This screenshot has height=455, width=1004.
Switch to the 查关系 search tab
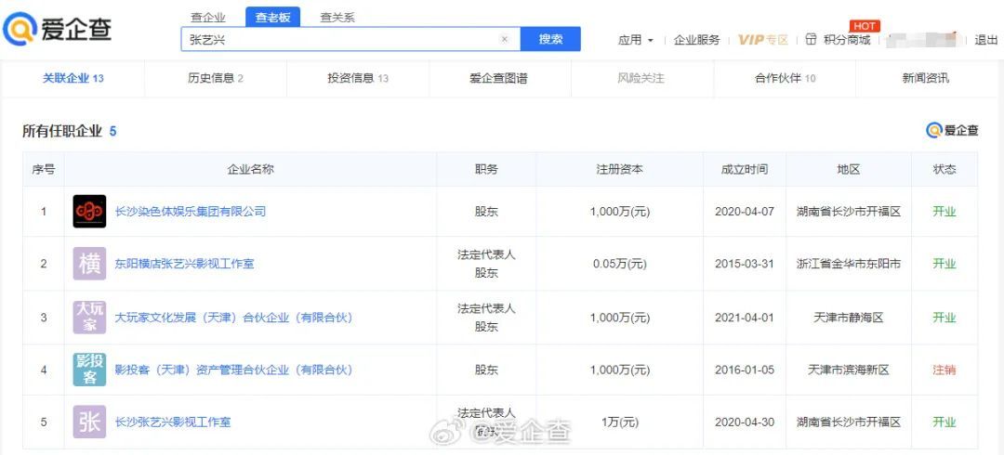pos(337,17)
